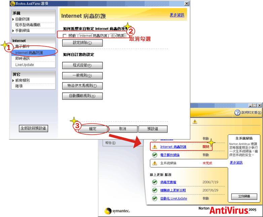Open the 報告 menu item in main window
Image resolution: width=263 pixels, height=217 pixels.
(111, 143)
